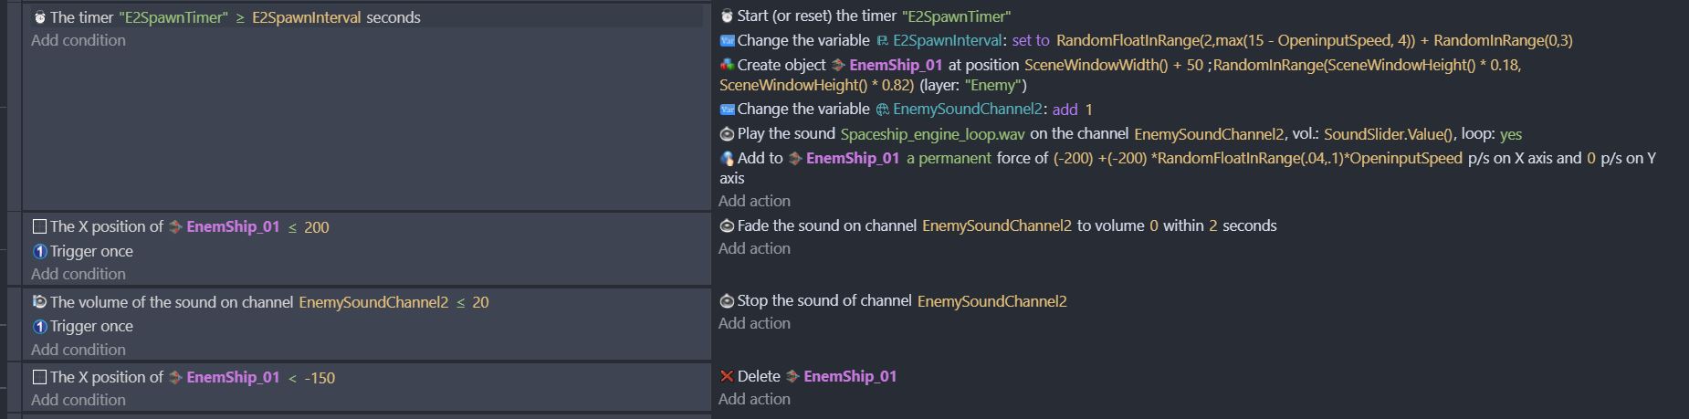This screenshot has width=1689, height=419.
Task: Click the Create object action icon
Action: pos(727,65)
